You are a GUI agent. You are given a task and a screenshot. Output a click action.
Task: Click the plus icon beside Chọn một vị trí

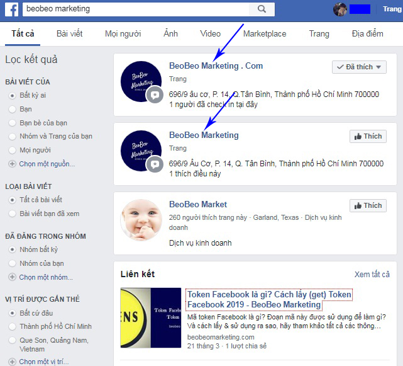(12, 362)
